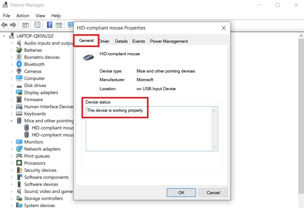The width and height of the screenshot is (304, 208).
Task: Switch to the Power Management tab
Action: (169, 41)
